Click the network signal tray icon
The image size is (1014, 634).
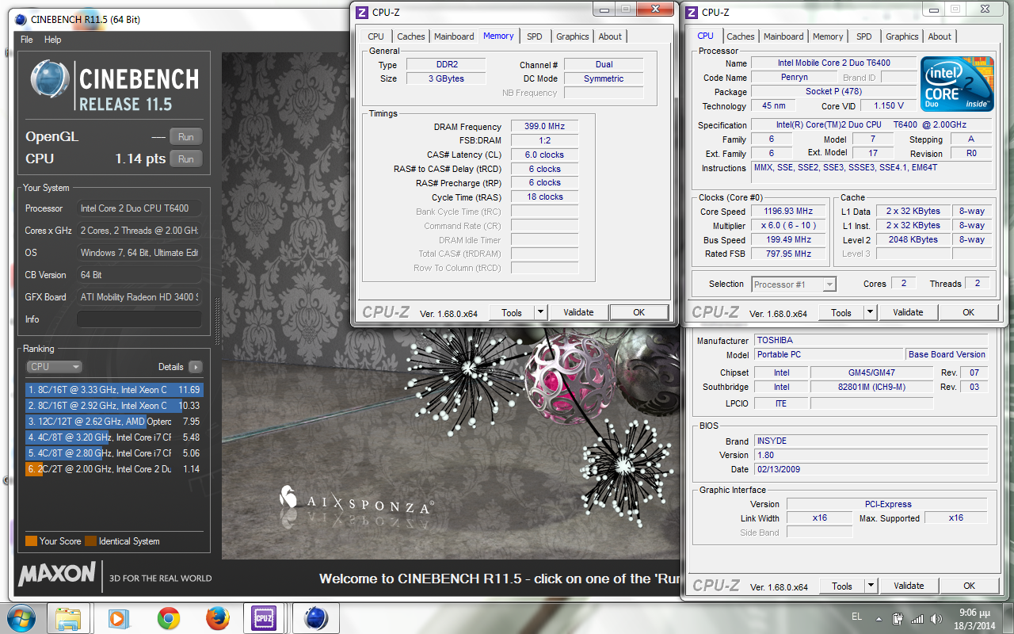click(x=917, y=619)
